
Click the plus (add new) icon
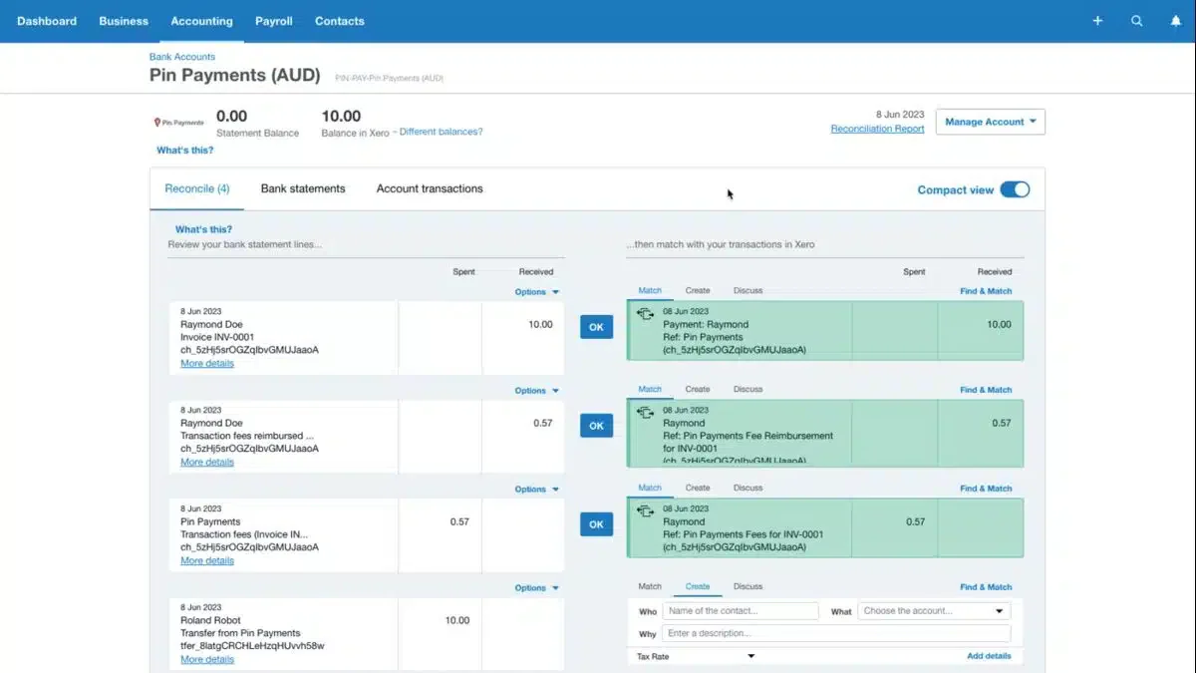tap(1097, 21)
